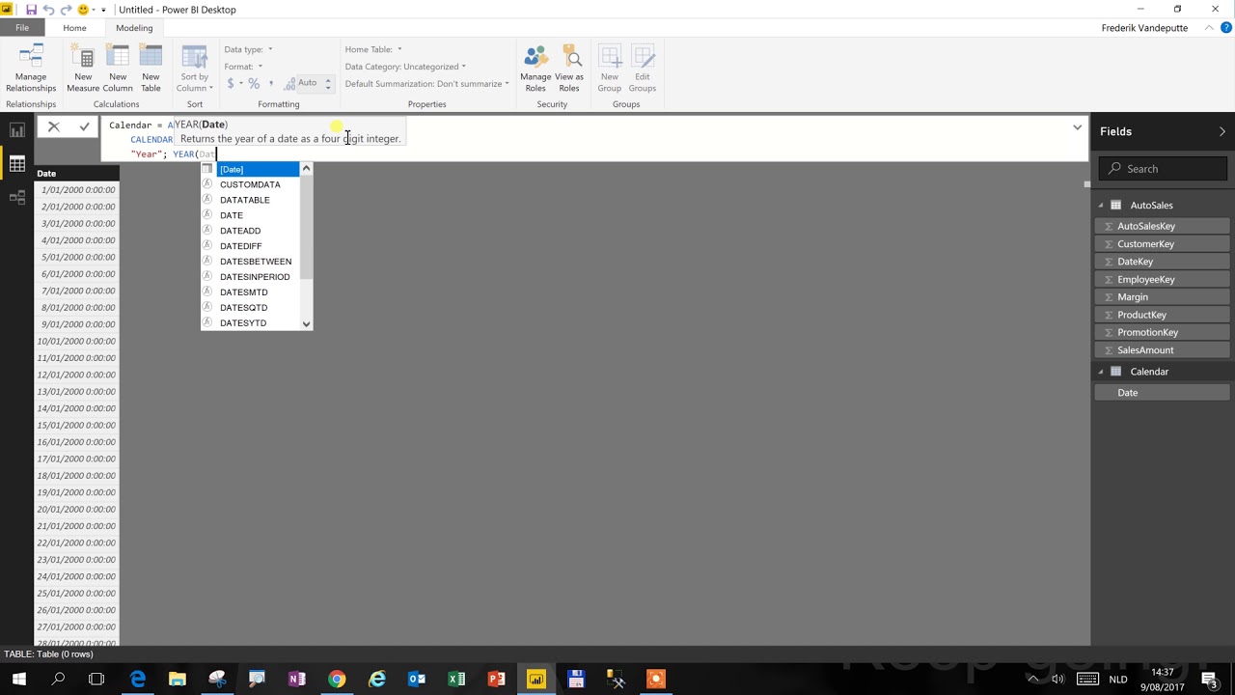Click the New Group button
The width and height of the screenshot is (1235, 695).
(x=610, y=69)
